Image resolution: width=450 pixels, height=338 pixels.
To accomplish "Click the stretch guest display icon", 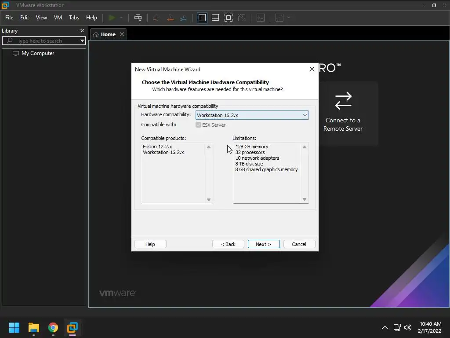I will click(279, 18).
